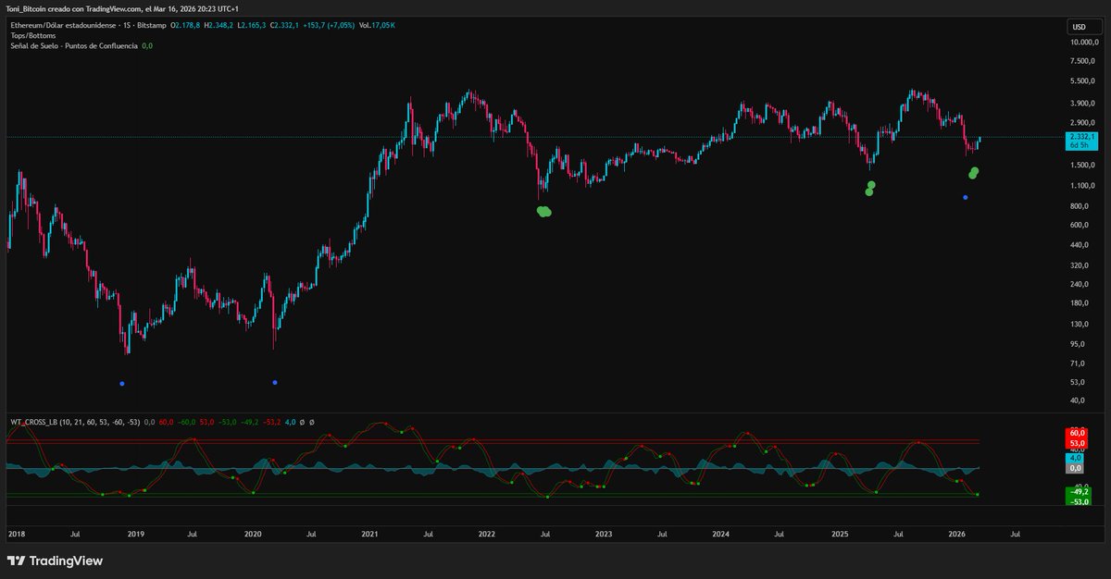This screenshot has height=579, width=1111.
Task: Click the 1.500,0 price axis label
Action: point(1082,166)
